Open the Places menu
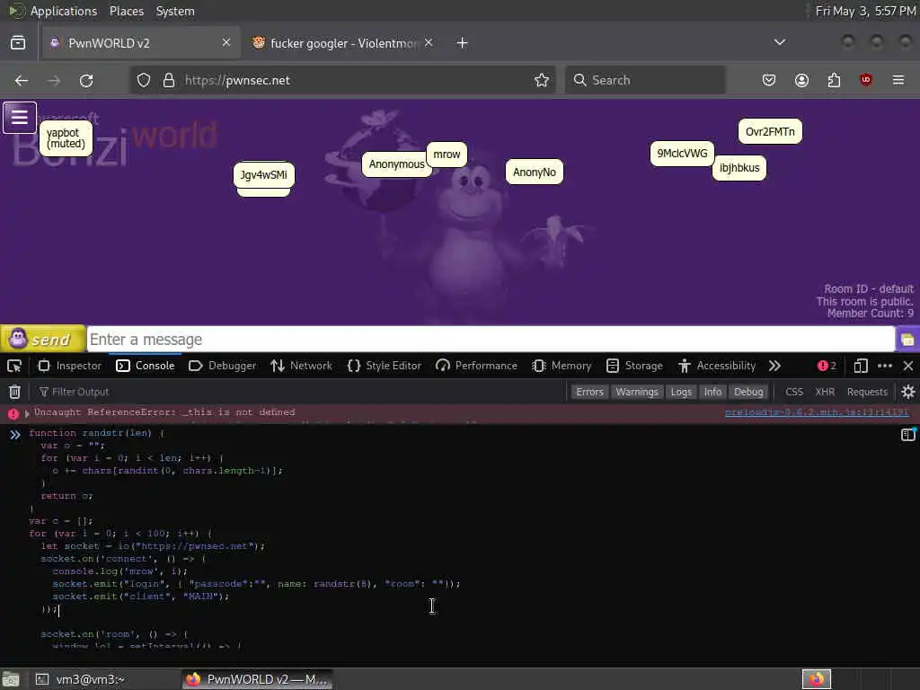The width and height of the screenshot is (920, 690). point(126,11)
